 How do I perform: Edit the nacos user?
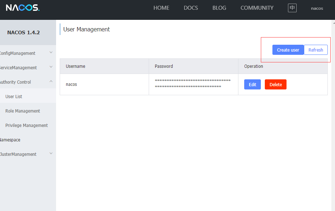click(x=252, y=84)
